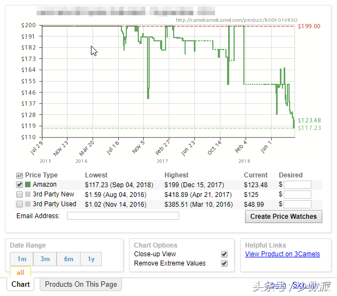Click the Amazon lowest price $117.23 (Sep 04, 2018)

(119, 185)
